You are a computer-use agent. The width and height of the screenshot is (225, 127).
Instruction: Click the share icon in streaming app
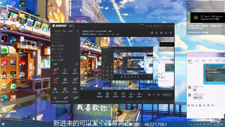pos(170,33)
